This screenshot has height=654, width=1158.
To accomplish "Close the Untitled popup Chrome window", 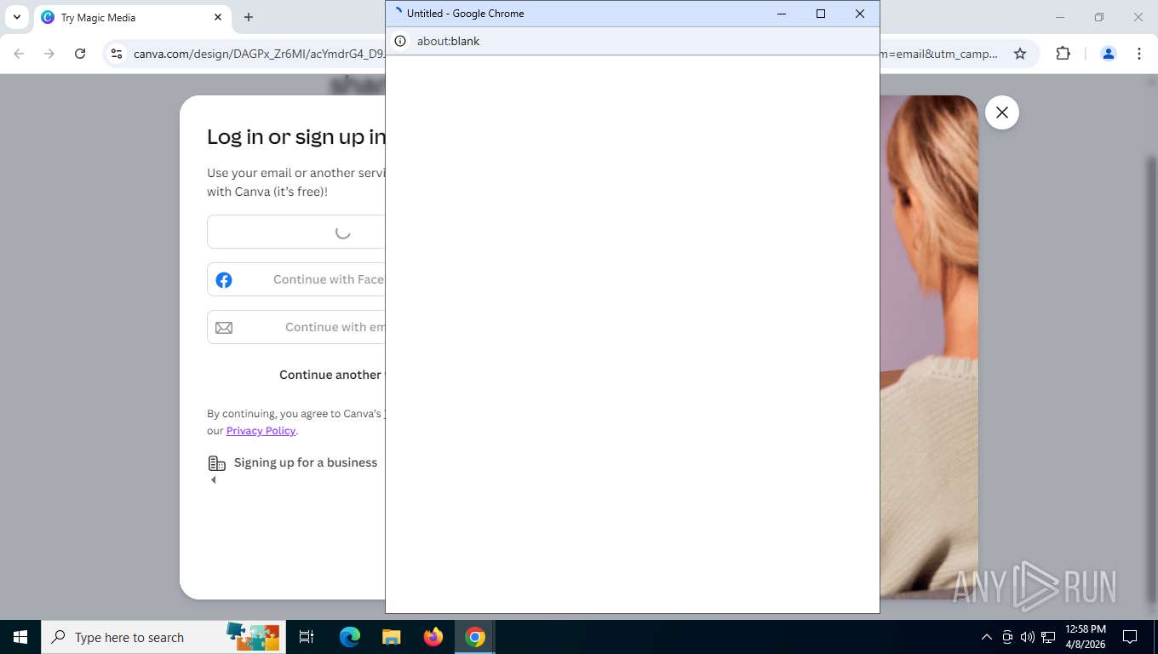I will click(860, 14).
